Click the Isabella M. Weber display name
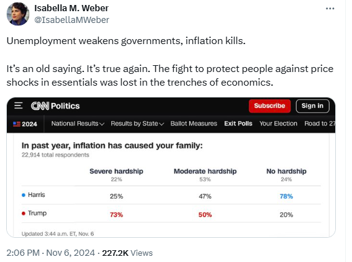352x262 pixels. pyautogui.click(x=71, y=8)
